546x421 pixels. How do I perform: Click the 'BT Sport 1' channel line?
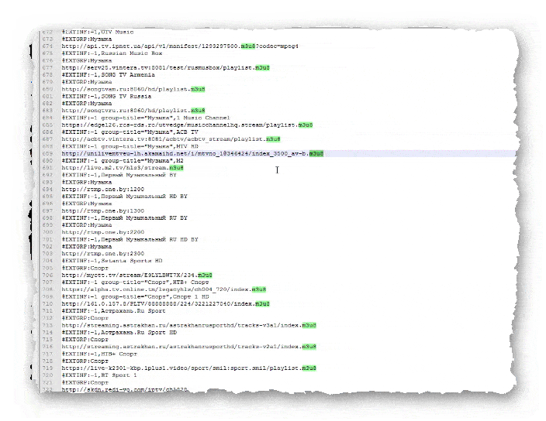[x=99, y=375]
